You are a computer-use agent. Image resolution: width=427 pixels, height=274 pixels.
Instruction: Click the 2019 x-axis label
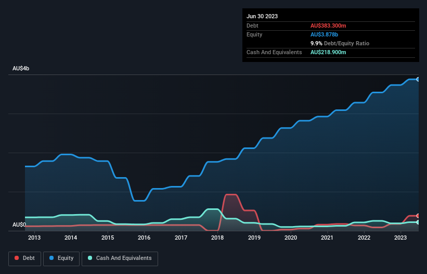point(254,238)
